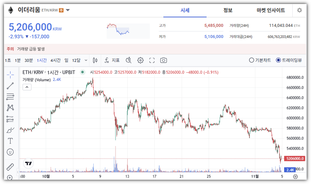Click the TradingView logo on chart

[28, 163]
